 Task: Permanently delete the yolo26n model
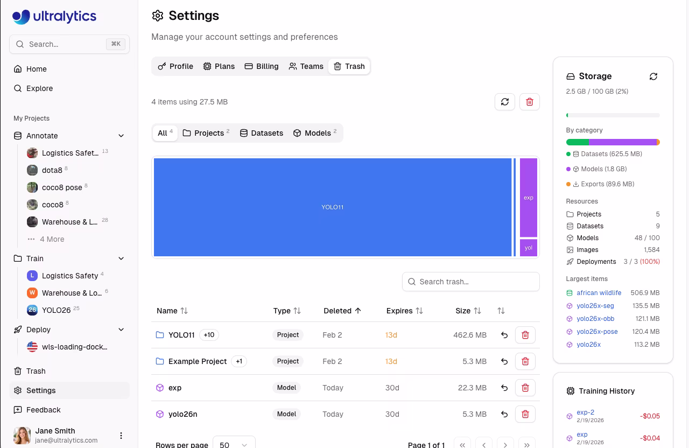525,414
